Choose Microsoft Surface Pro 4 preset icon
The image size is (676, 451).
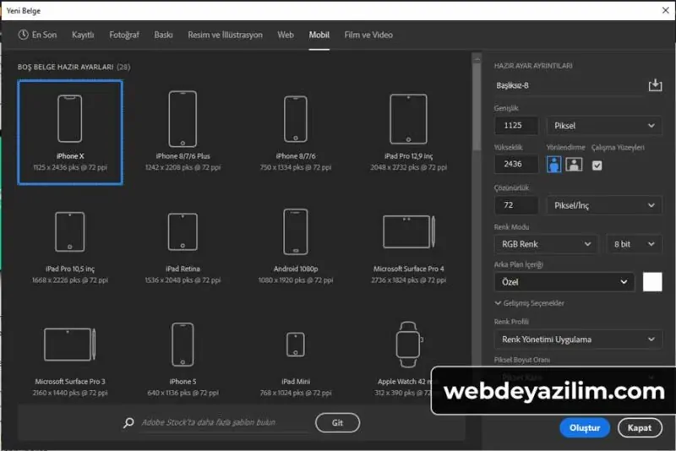(x=409, y=231)
